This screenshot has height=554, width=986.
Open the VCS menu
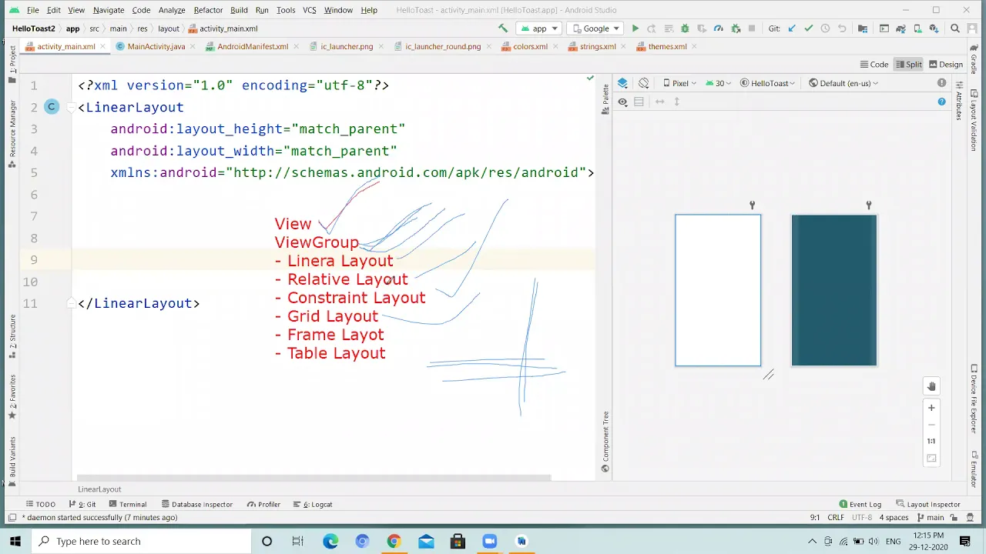point(309,10)
